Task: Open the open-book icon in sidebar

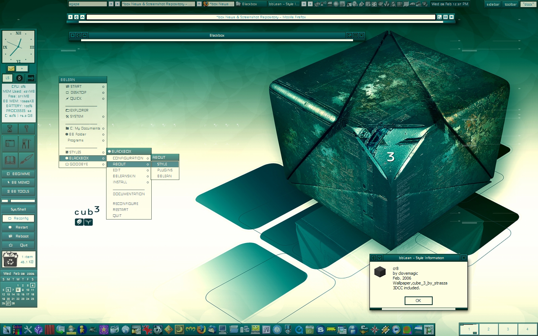Action: tap(10, 160)
